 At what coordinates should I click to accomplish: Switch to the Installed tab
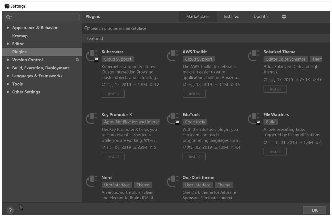point(231,16)
